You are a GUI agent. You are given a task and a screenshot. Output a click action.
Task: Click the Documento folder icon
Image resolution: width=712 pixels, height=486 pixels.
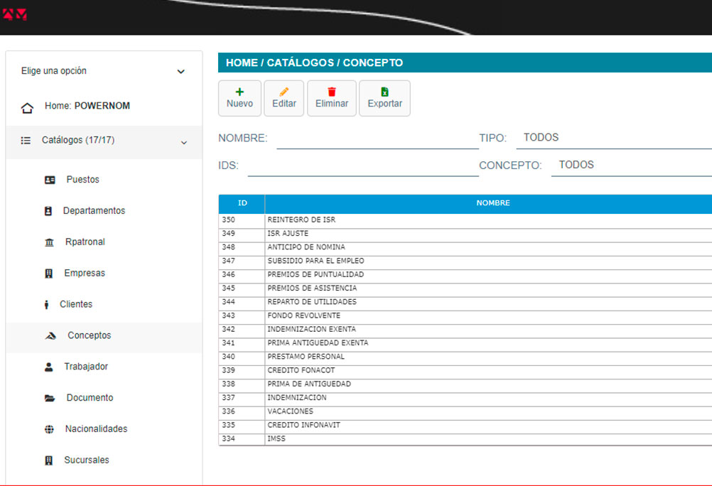coord(49,399)
